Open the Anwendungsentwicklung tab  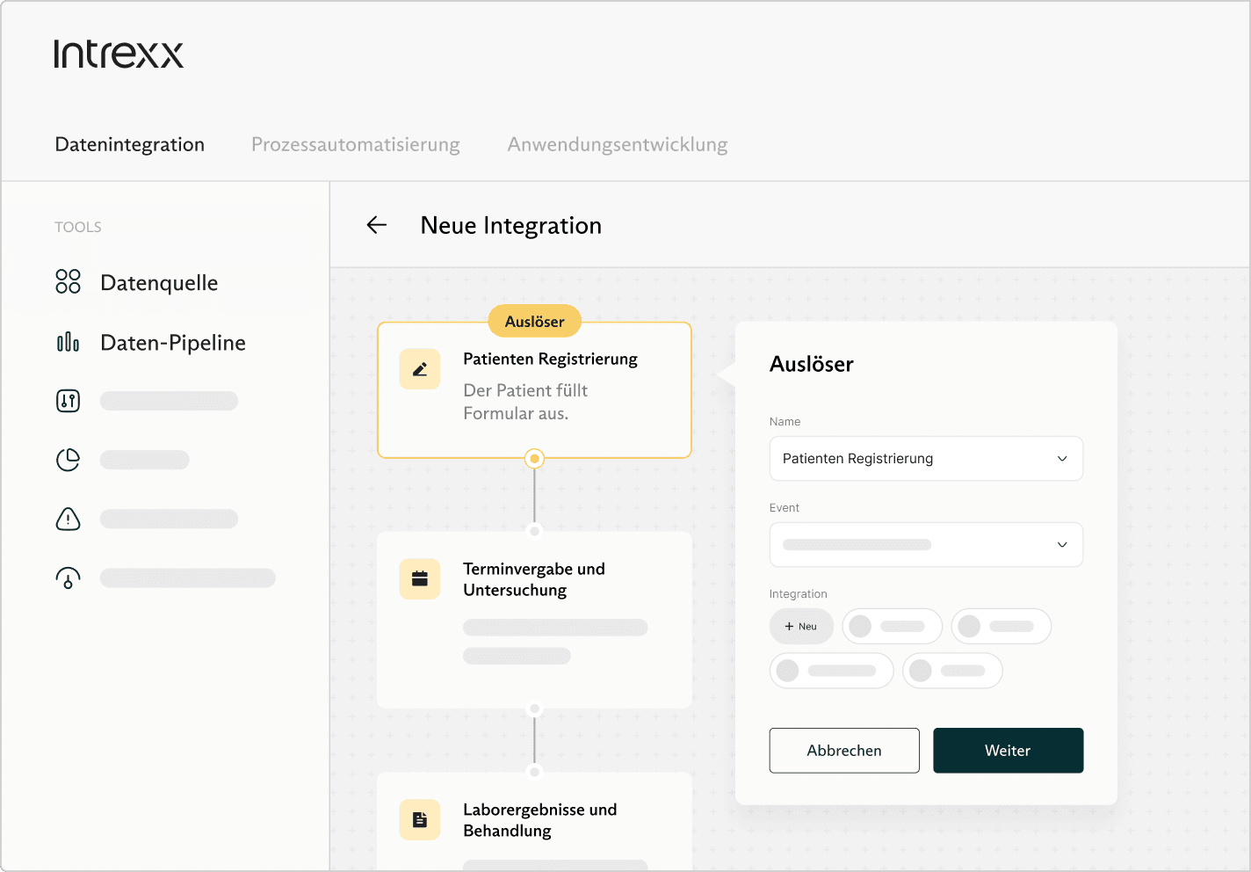click(x=617, y=144)
